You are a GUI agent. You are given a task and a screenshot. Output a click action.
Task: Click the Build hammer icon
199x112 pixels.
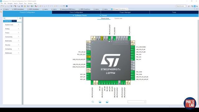15,6
